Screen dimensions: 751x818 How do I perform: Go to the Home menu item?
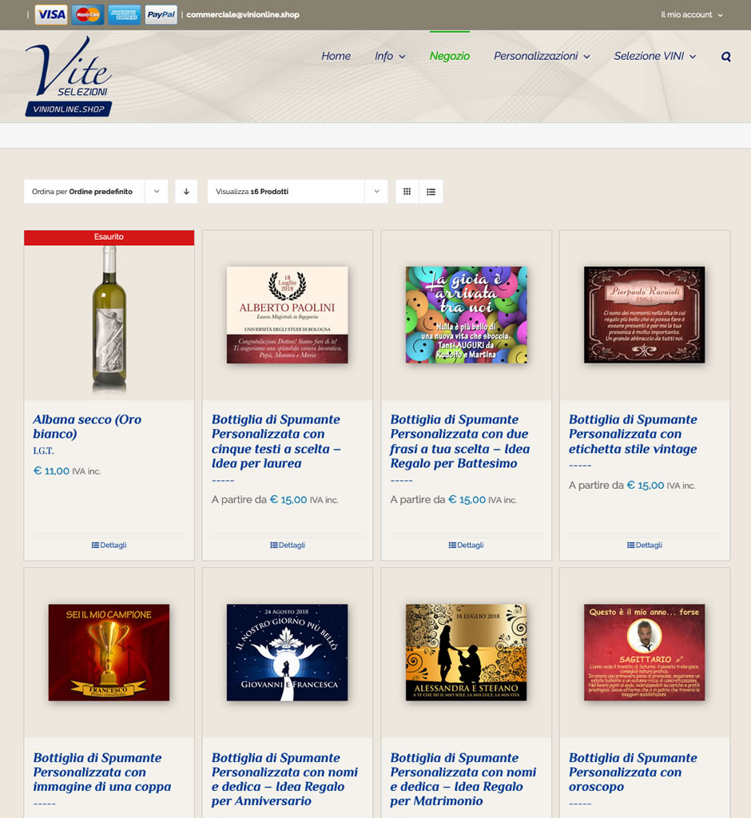point(336,56)
